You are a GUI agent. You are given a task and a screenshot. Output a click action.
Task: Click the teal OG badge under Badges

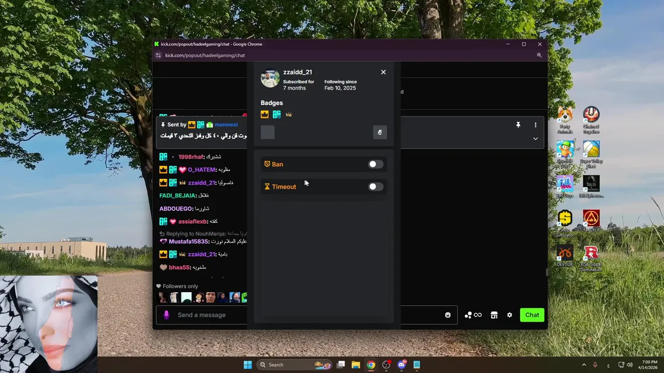point(277,114)
